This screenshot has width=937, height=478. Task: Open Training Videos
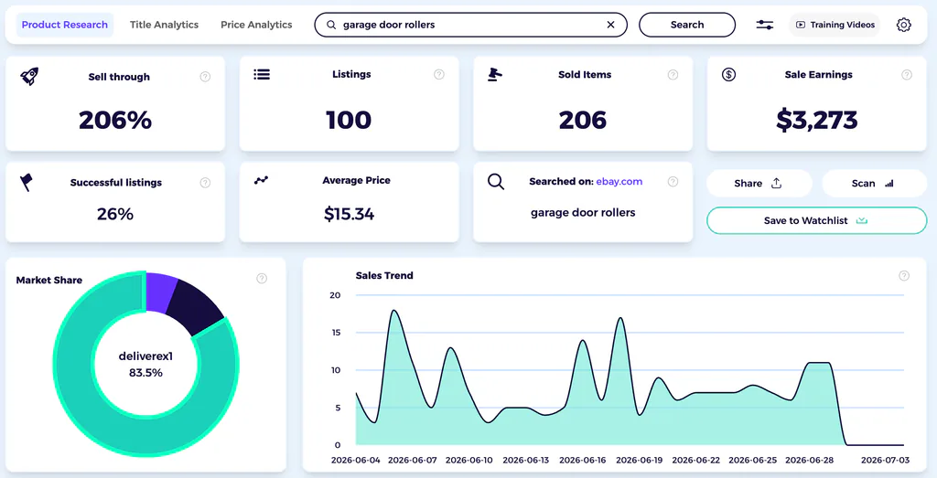(x=835, y=25)
